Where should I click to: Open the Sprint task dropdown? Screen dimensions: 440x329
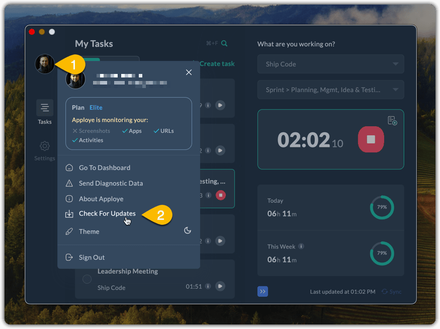pos(330,90)
